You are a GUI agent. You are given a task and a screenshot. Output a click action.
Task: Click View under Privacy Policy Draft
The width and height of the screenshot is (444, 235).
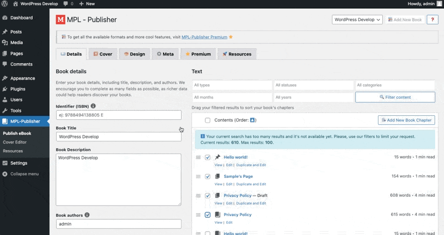[218, 203]
